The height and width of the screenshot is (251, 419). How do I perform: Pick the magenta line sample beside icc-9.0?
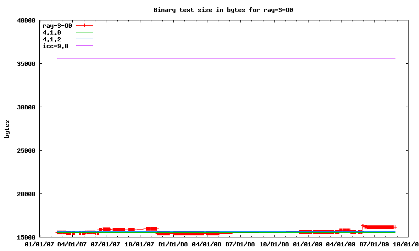click(x=84, y=46)
